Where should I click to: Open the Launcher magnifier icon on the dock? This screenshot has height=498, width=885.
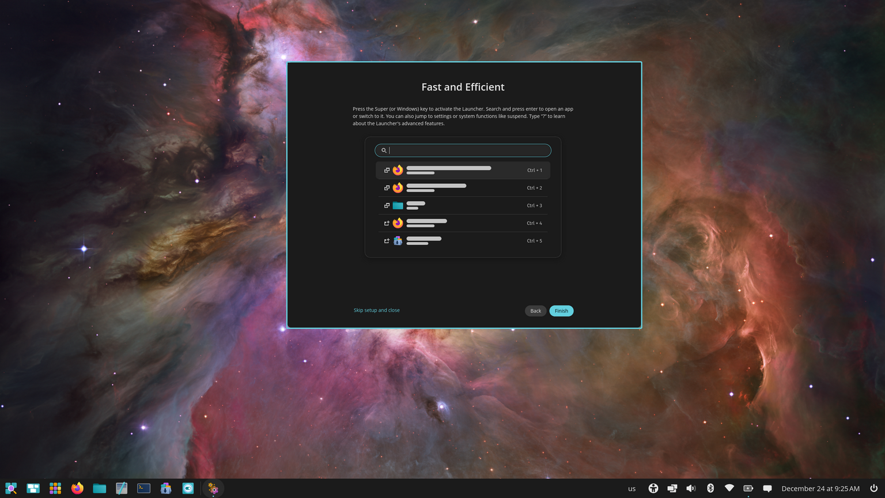pos(11,488)
